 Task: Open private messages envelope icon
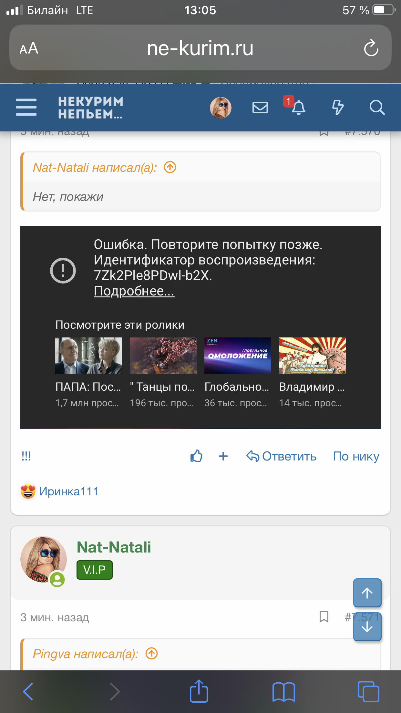(260, 108)
